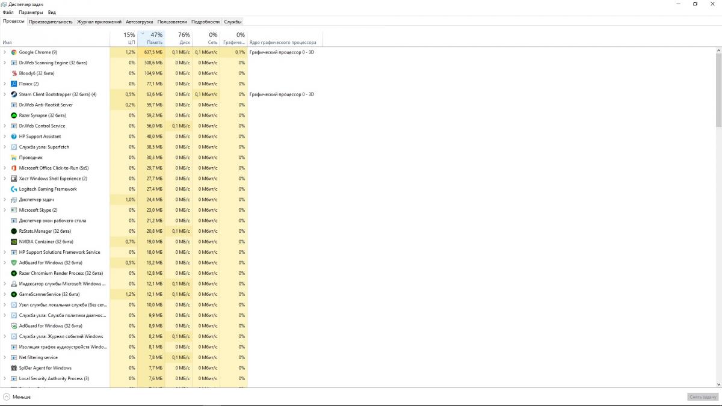
Task: Open the Службы tab
Action: click(233, 22)
